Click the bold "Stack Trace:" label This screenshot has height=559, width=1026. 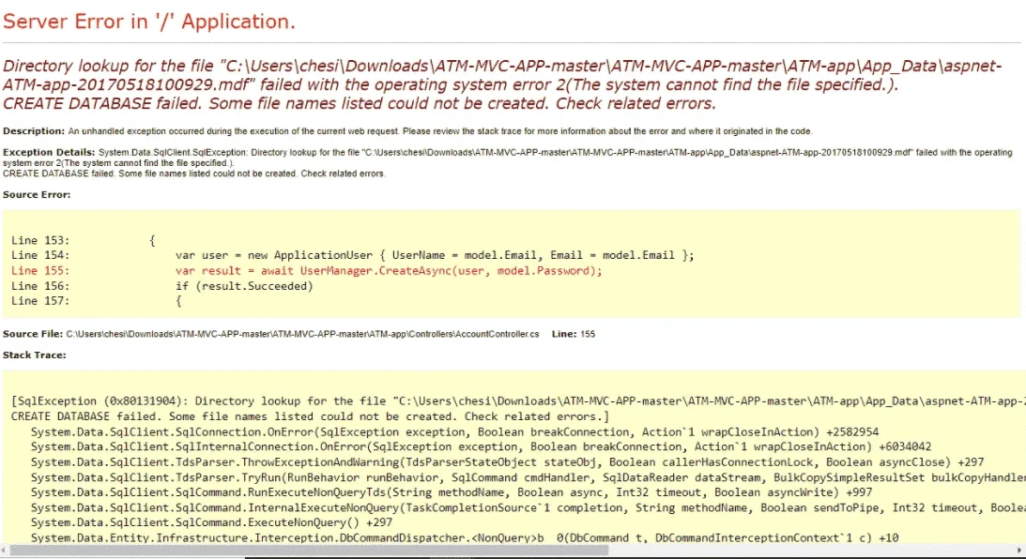click(x=35, y=355)
